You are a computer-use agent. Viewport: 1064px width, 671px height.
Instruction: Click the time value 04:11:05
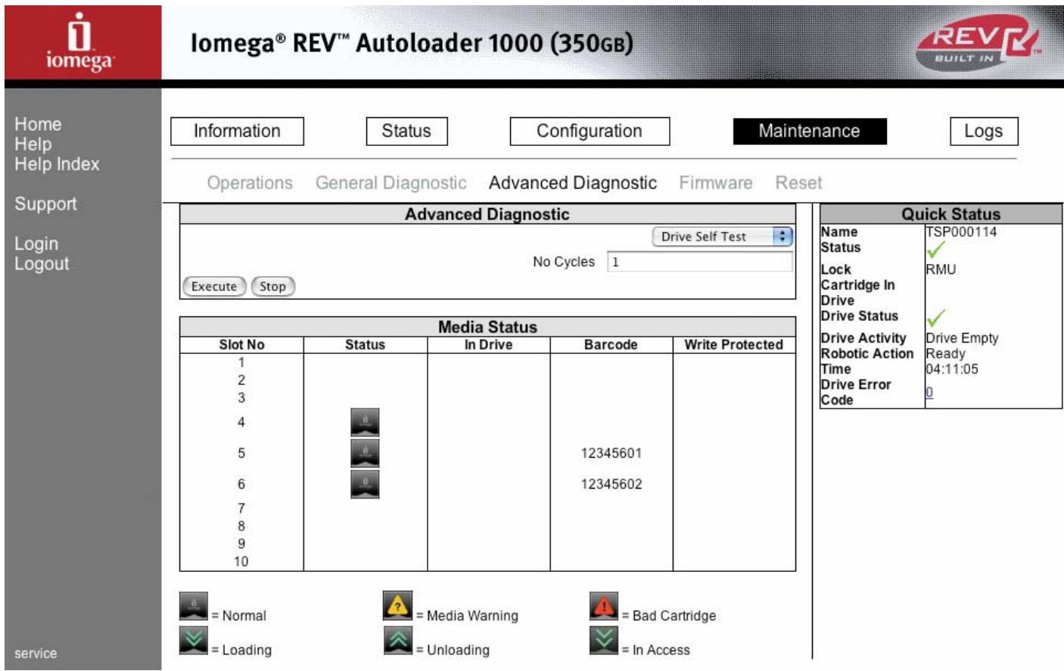(952, 369)
